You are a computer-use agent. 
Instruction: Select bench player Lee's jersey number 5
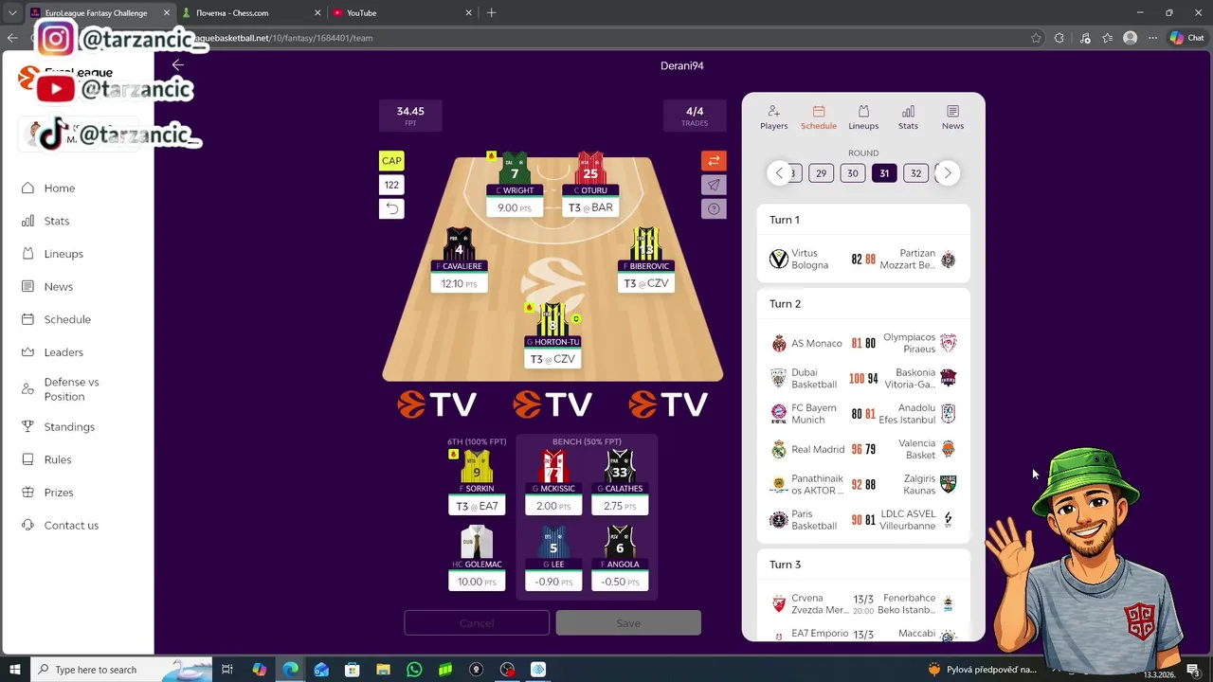point(553,542)
